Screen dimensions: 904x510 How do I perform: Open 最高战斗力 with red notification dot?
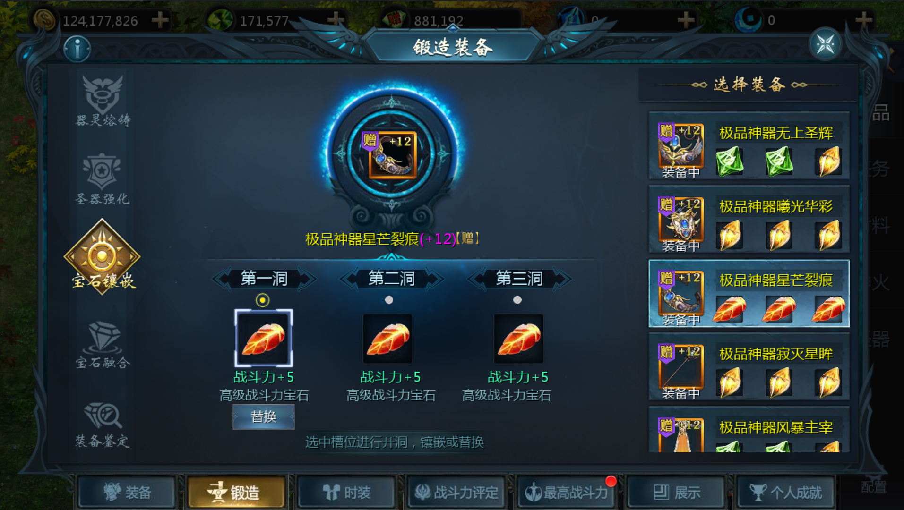coord(566,493)
